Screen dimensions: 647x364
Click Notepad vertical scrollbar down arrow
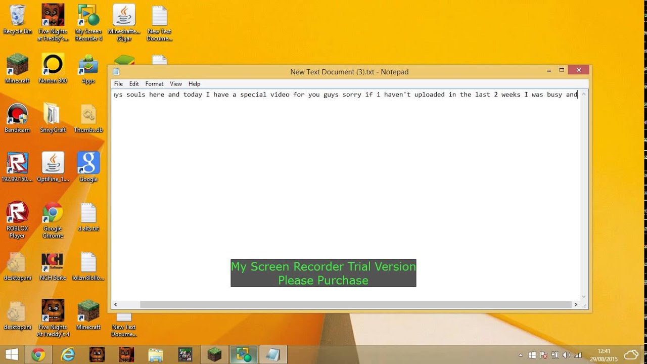click(x=584, y=297)
